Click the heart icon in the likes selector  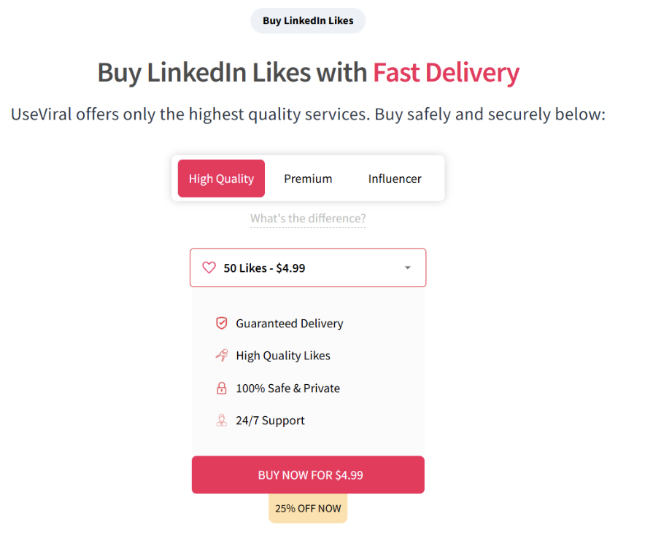(x=209, y=268)
